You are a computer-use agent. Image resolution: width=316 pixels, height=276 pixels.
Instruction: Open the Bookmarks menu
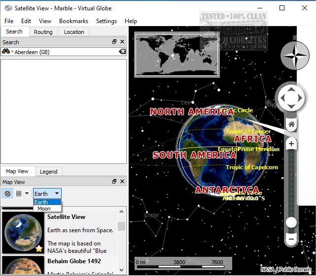pyautogui.click(x=73, y=21)
